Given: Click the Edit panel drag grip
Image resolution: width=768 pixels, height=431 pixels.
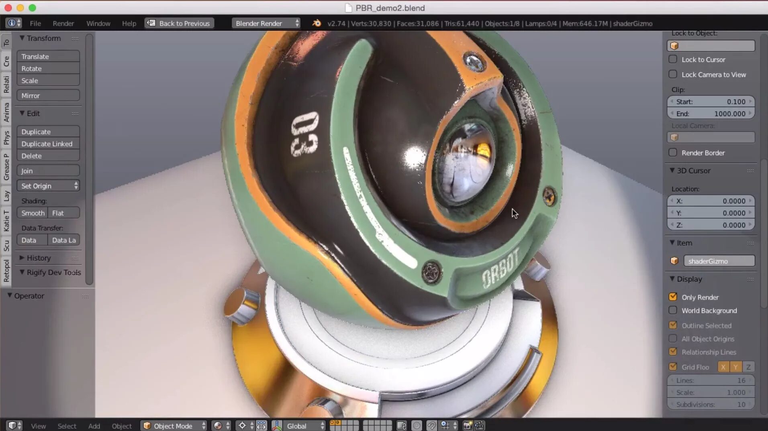Looking at the screenshot, I should pyautogui.click(x=75, y=114).
